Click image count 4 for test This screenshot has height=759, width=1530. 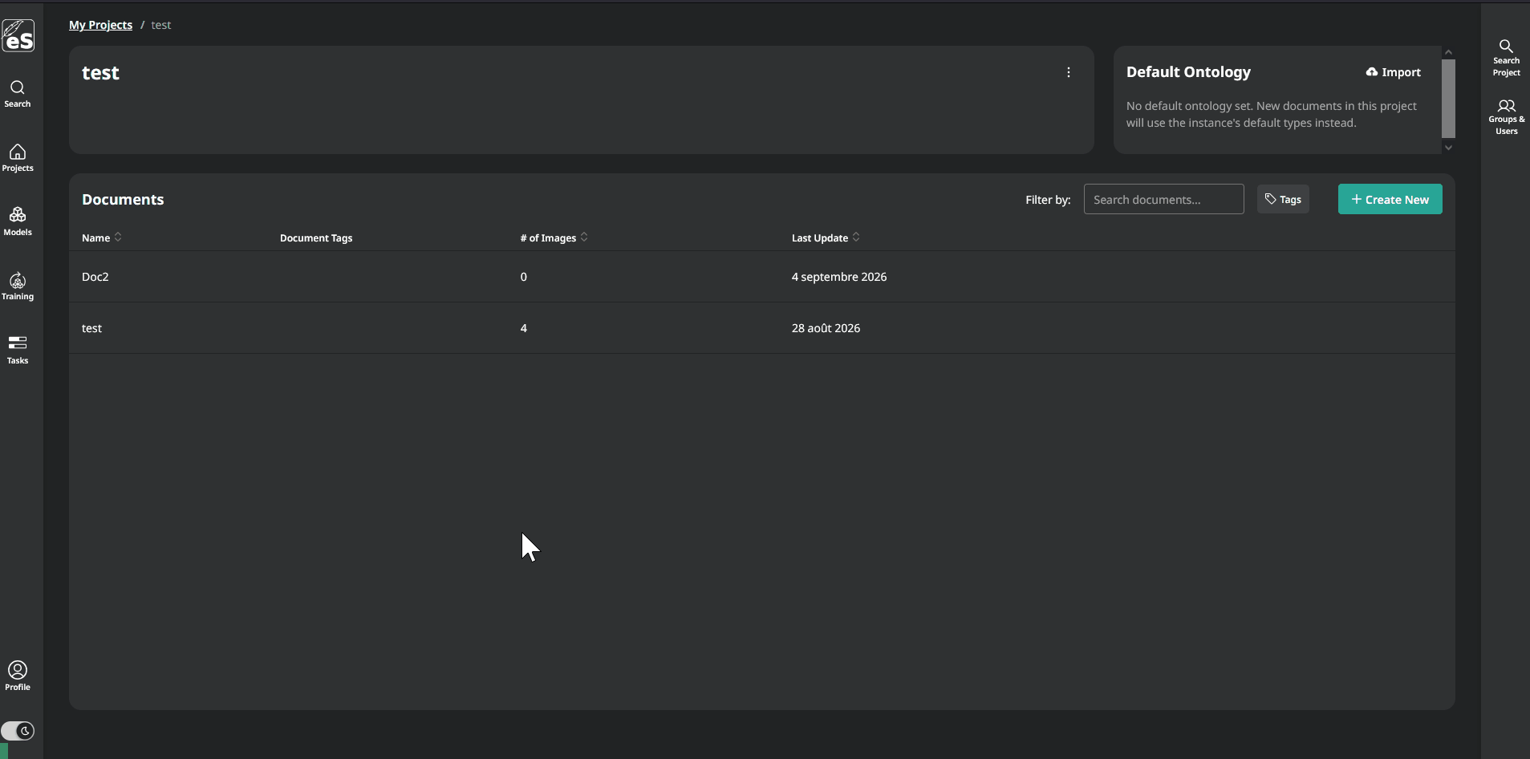[524, 328]
